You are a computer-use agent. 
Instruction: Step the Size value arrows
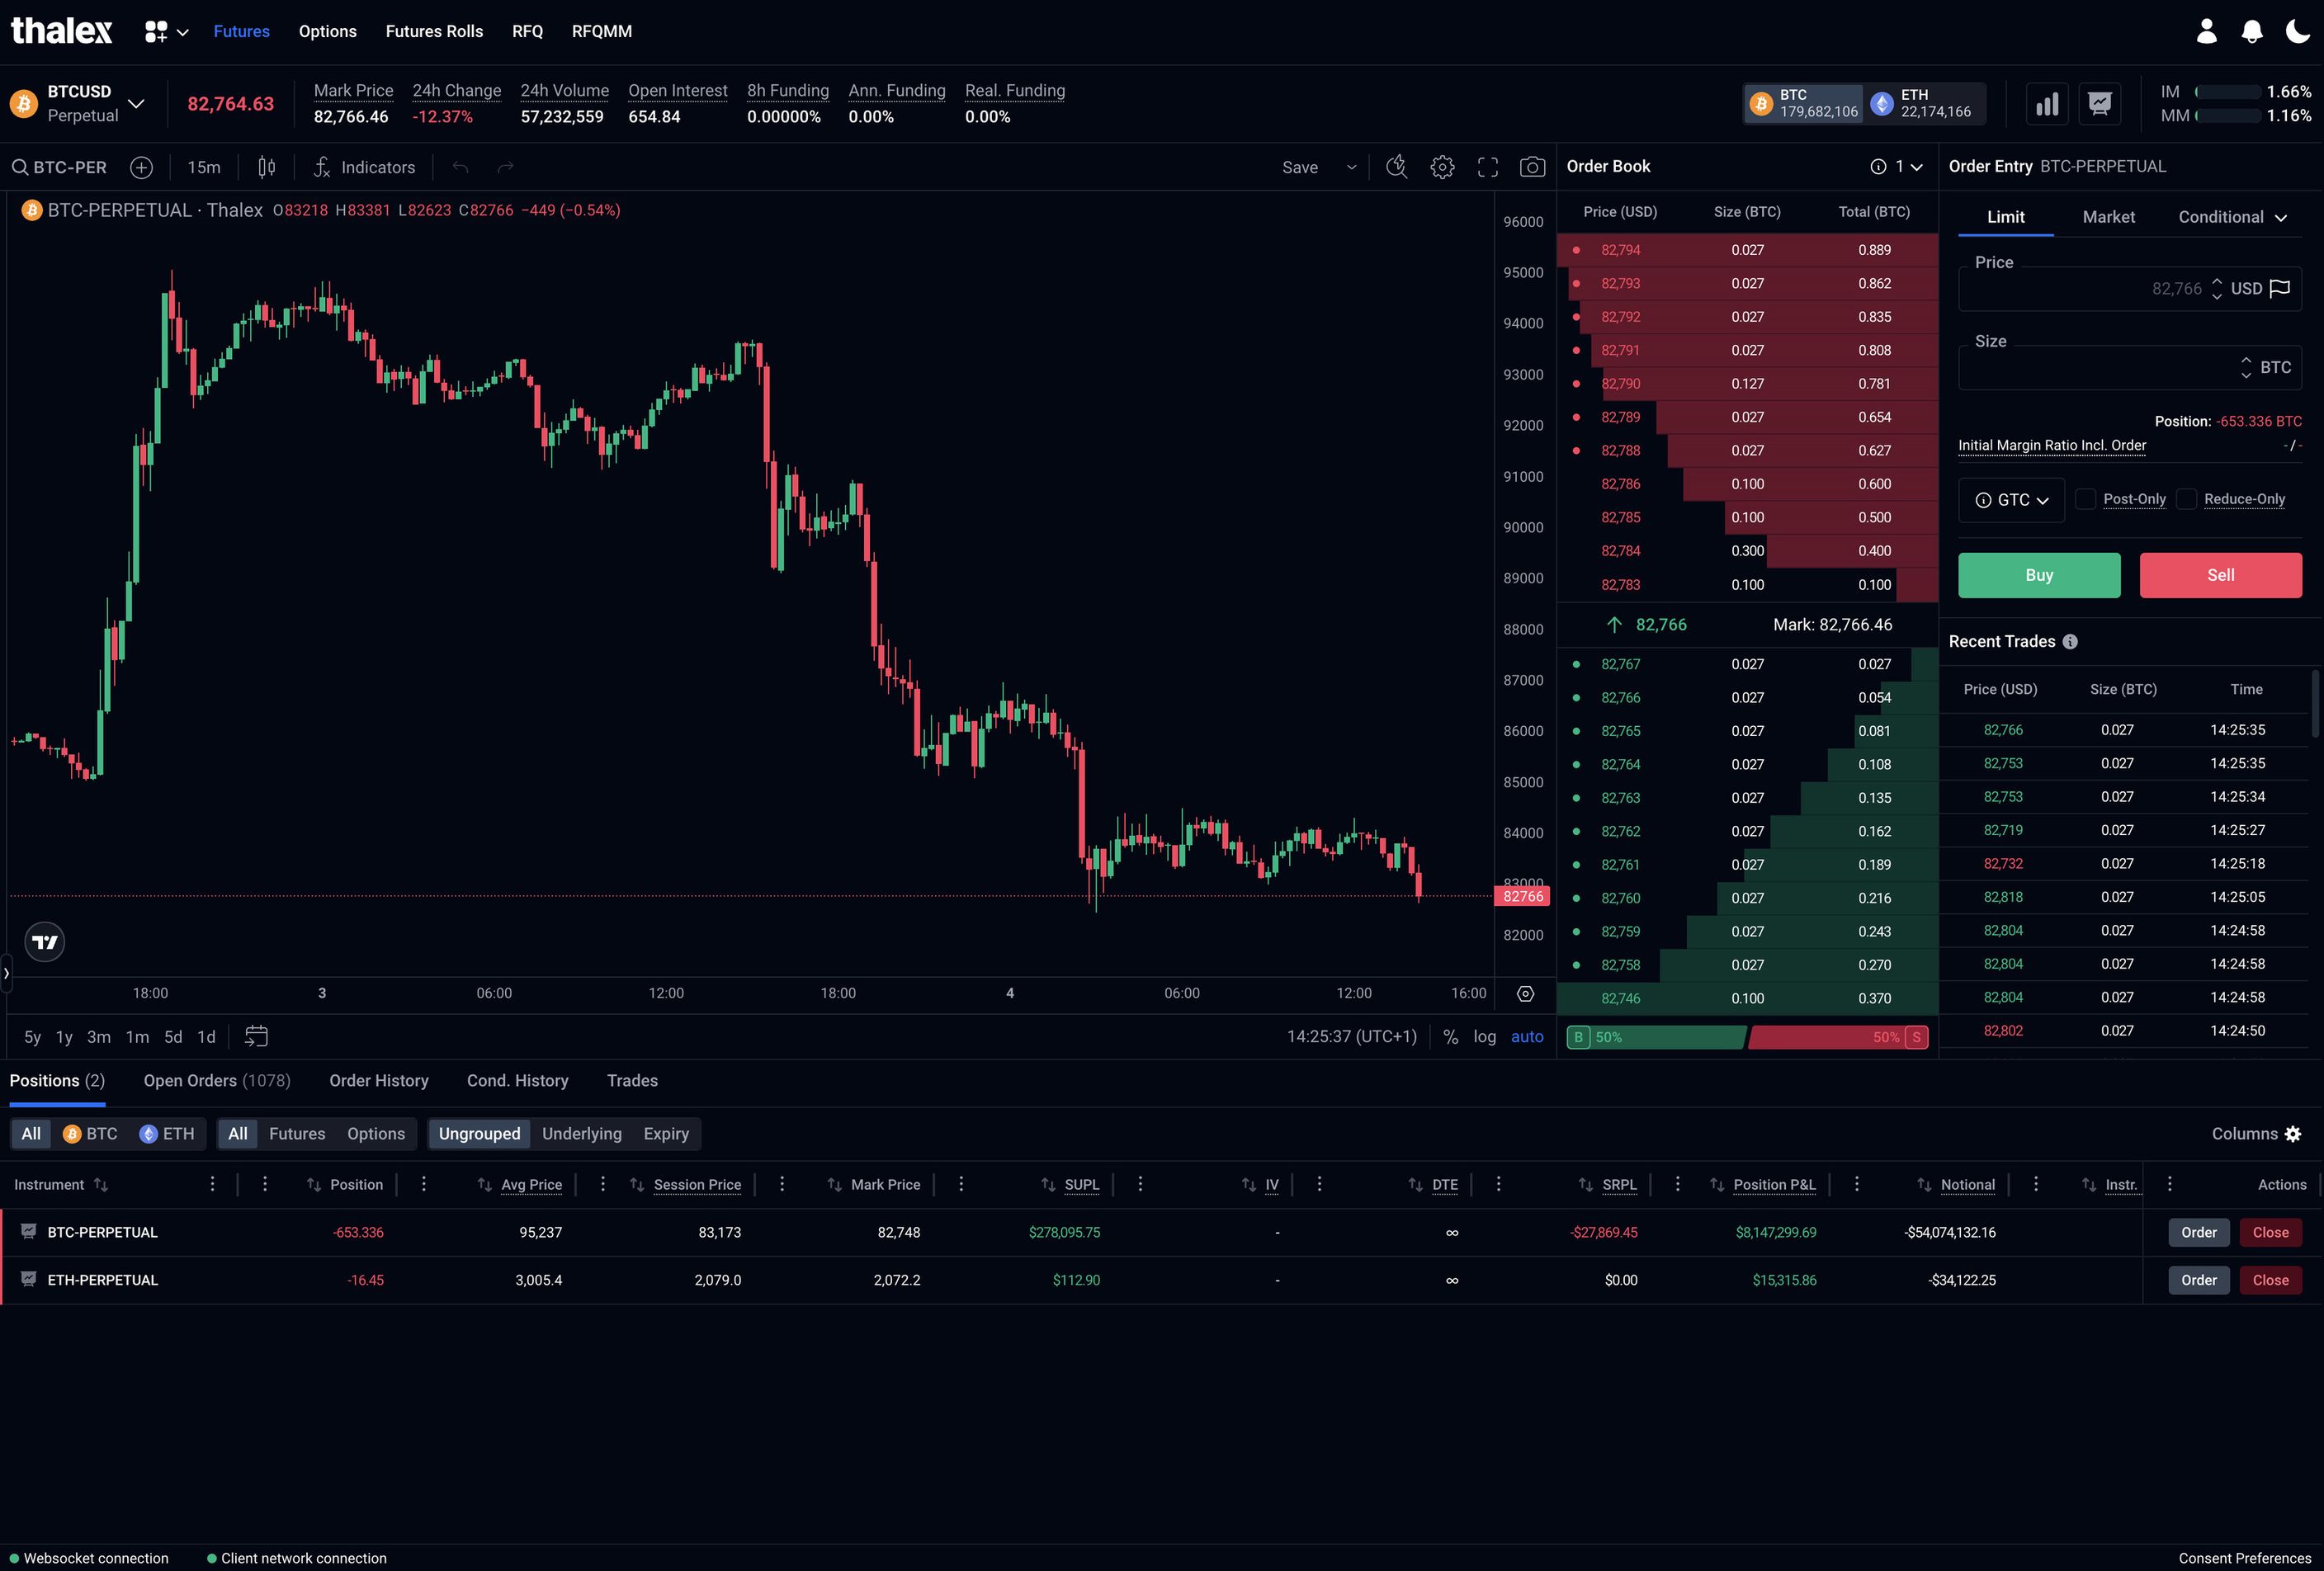2246,367
